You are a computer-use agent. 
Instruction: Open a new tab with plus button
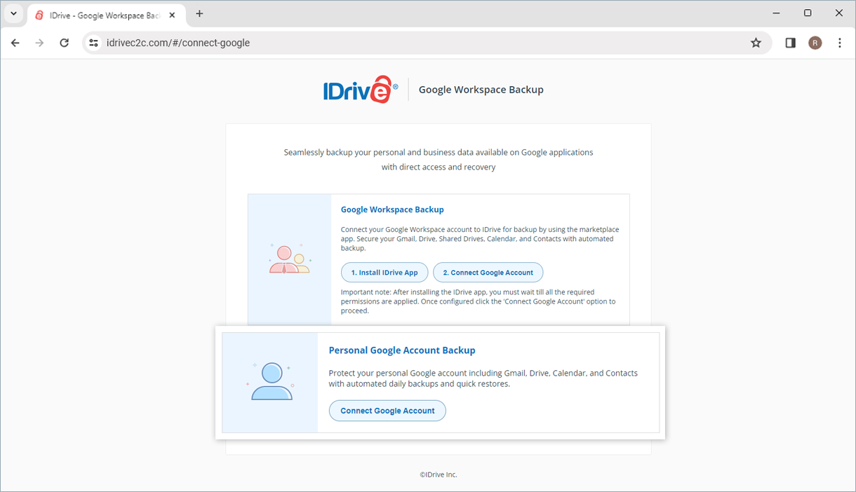(199, 14)
